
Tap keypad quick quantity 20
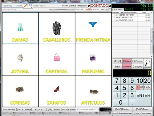(x=147, y=81)
